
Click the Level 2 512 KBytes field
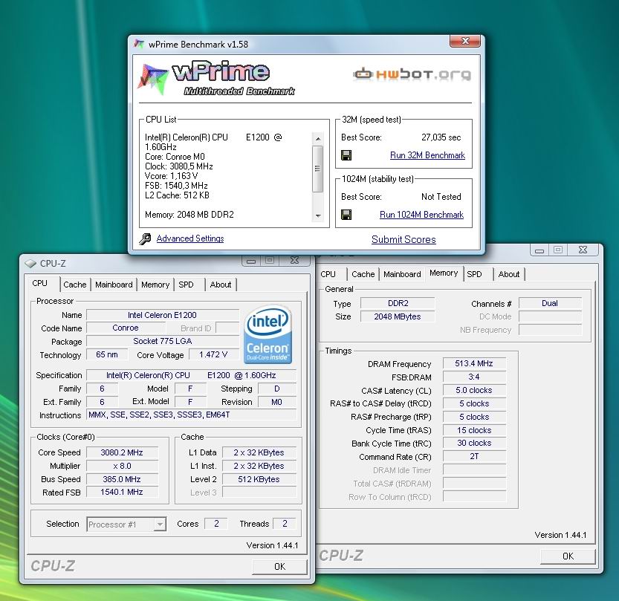click(x=259, y=479)
